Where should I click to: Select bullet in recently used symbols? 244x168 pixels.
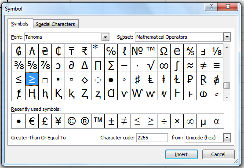coord(18,121)
